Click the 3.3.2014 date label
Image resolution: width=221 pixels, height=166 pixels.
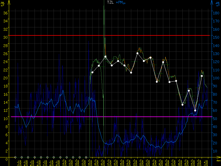tap(19, 162)
